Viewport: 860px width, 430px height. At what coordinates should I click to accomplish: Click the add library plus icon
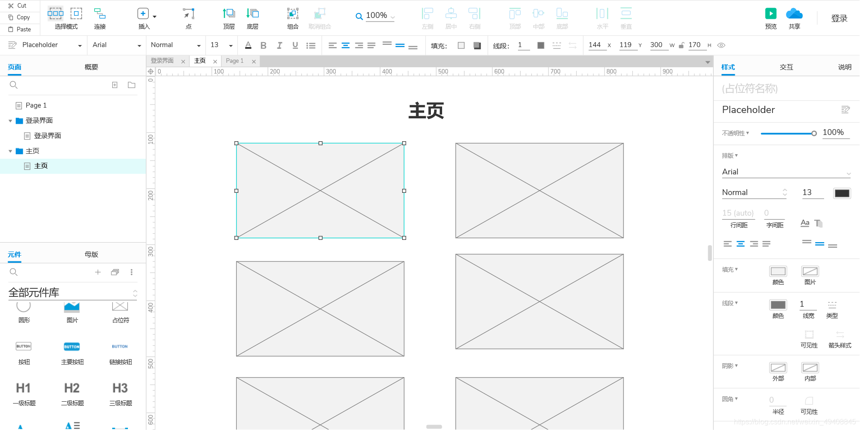click(98, 272)
